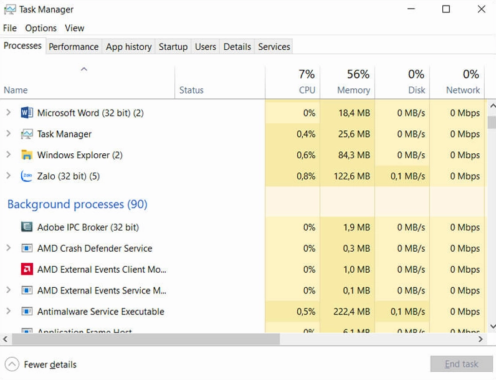Screen dimensions: 496x380
Task: Sort by the Disk column header
Action: click(402, 82)
